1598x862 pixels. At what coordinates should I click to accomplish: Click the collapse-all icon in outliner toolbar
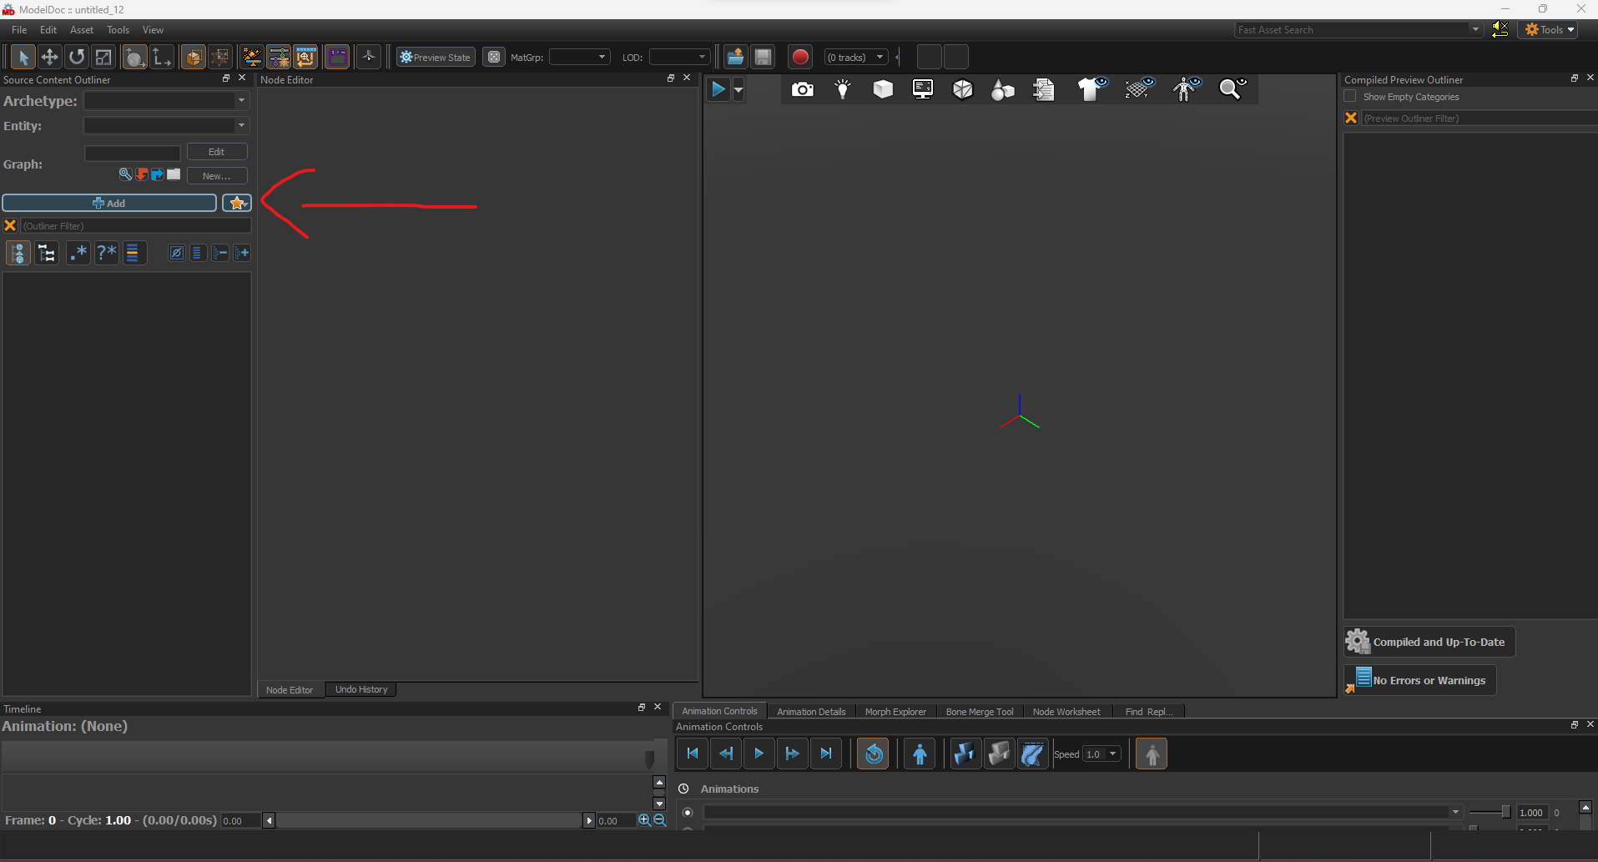(x=220, y=253)
